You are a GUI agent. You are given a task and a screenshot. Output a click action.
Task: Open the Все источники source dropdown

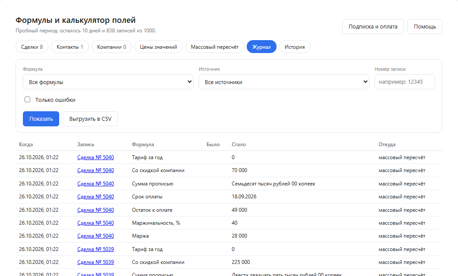(x=284, y=82)
